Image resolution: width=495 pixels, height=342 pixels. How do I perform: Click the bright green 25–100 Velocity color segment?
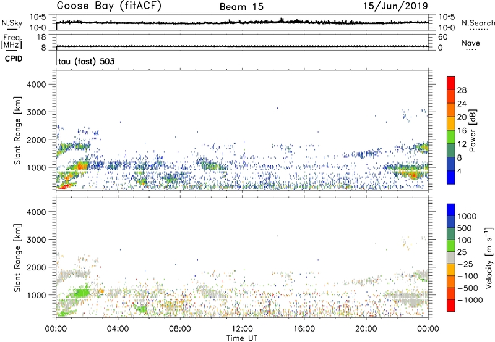coord(451,246)
